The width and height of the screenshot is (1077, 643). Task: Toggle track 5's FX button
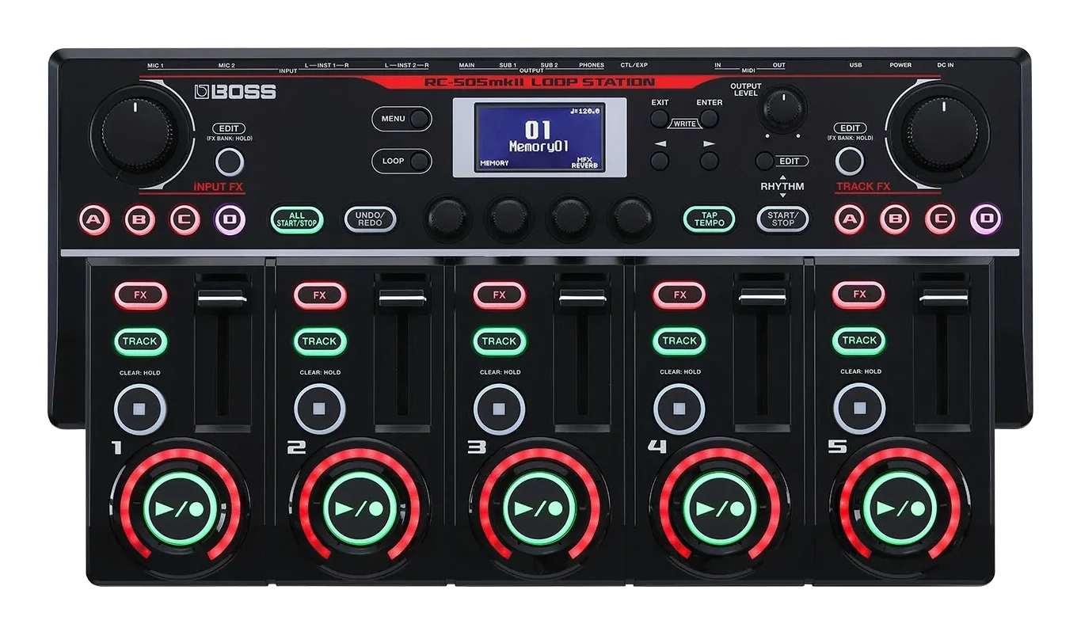pos(859,295)
